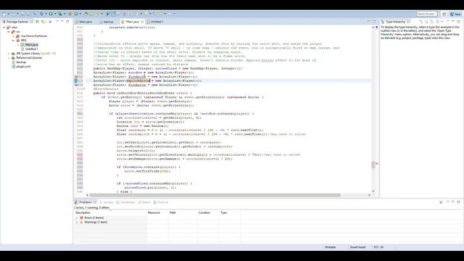Screen dimensions: 464x261
Task: Sort problems by the Type column
Action: pyautogui.click(x=230, y=212)
